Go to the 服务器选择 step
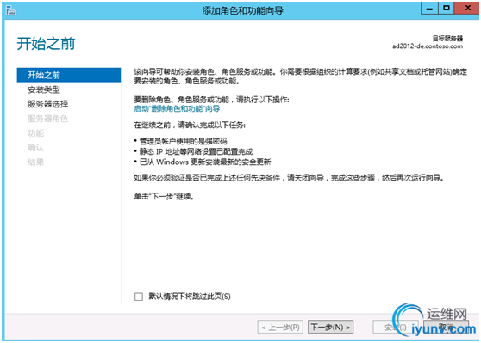The image size is (481, 343). tap(48, 104)
